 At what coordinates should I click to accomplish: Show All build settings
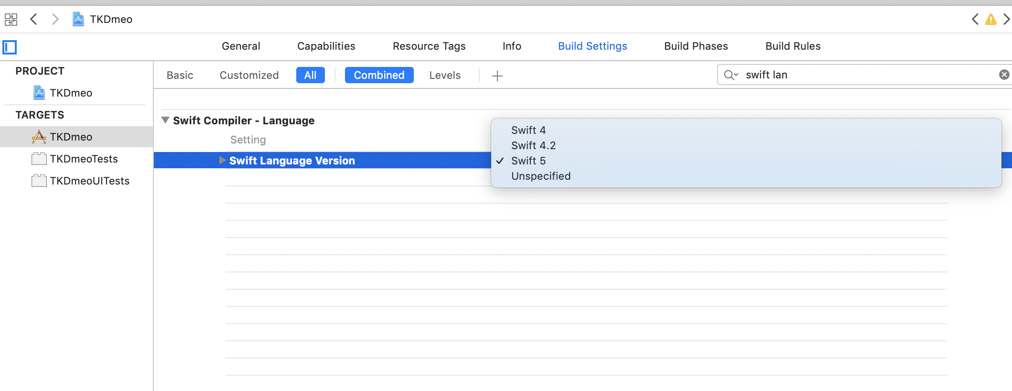(310, 75)
